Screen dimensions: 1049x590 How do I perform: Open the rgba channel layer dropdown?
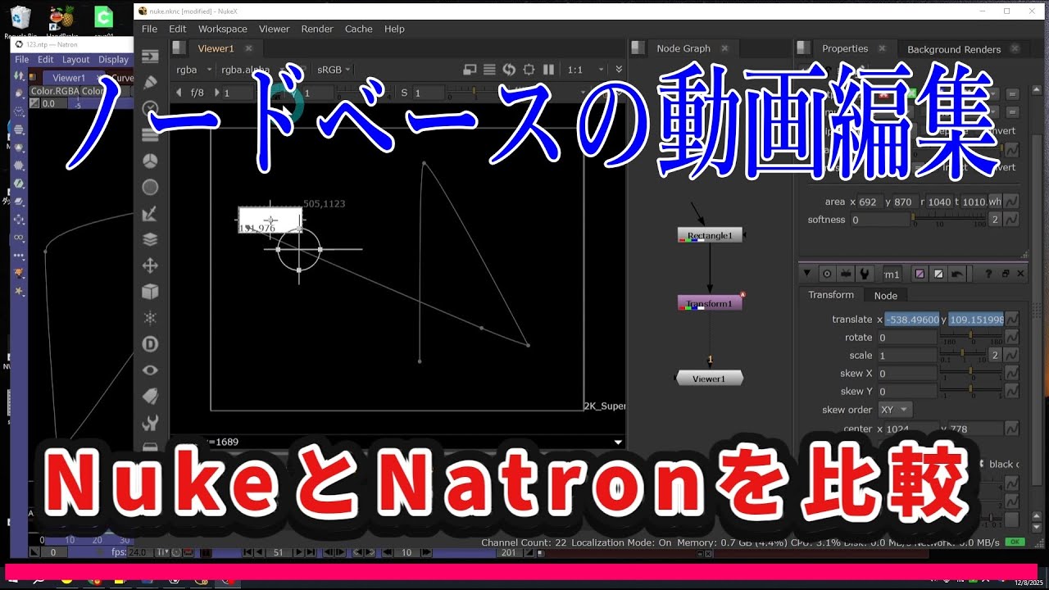coord(194,70)
